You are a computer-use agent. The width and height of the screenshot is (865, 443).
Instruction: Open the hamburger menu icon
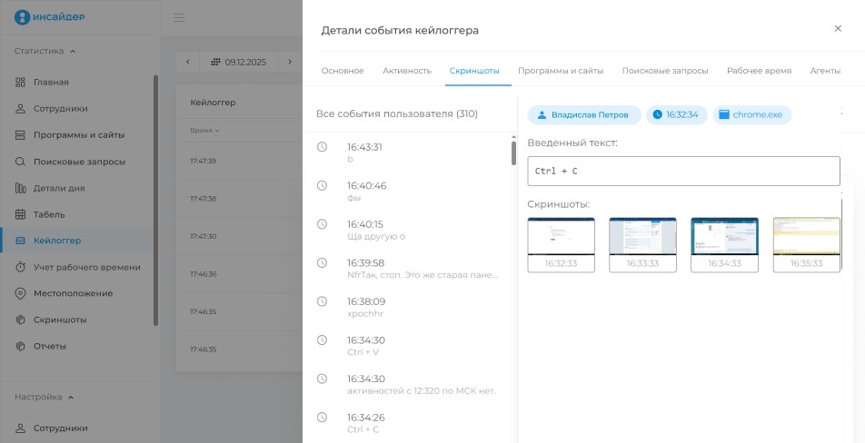[x=179, y=17]
